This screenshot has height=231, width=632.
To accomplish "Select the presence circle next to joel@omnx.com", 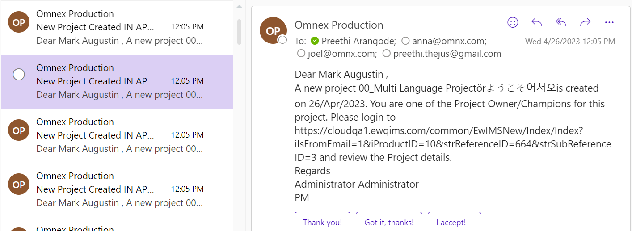I will (301, 54).
